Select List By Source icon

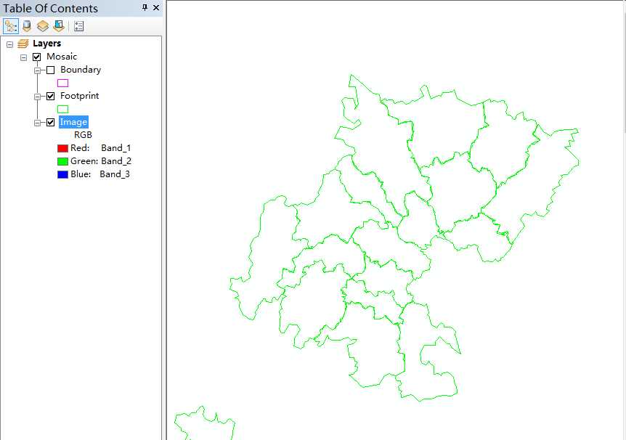[x=27, y=26]
